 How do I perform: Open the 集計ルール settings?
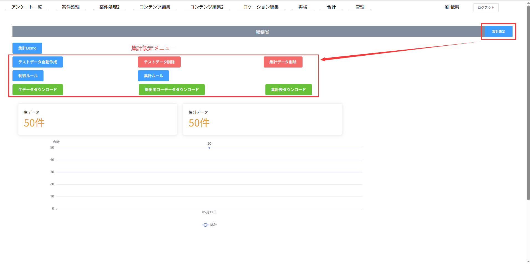[x=153, y=76]
